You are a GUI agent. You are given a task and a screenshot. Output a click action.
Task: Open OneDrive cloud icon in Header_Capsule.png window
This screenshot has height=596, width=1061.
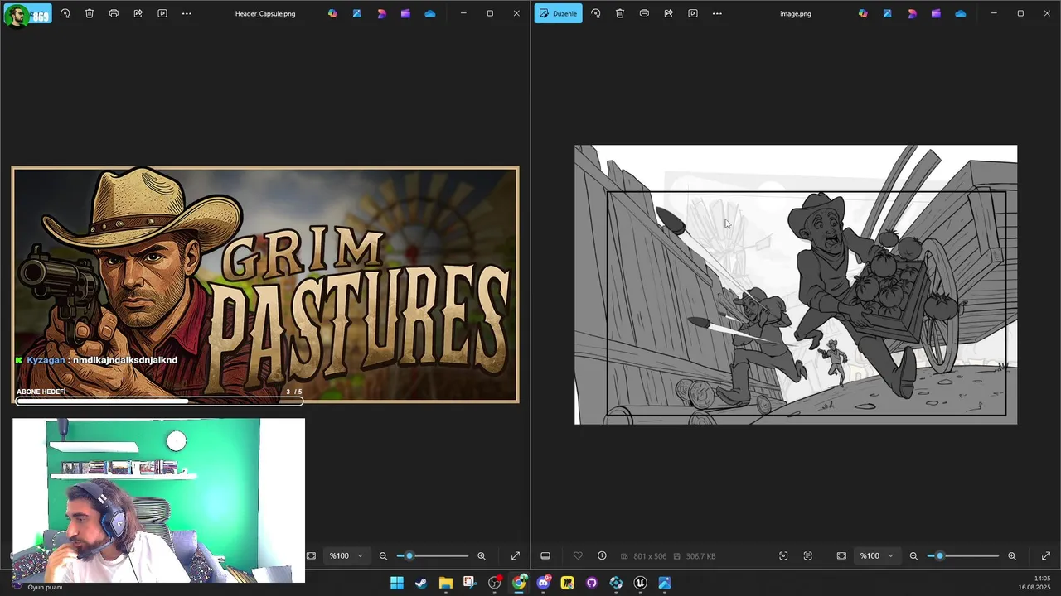[x=429, y=13]
